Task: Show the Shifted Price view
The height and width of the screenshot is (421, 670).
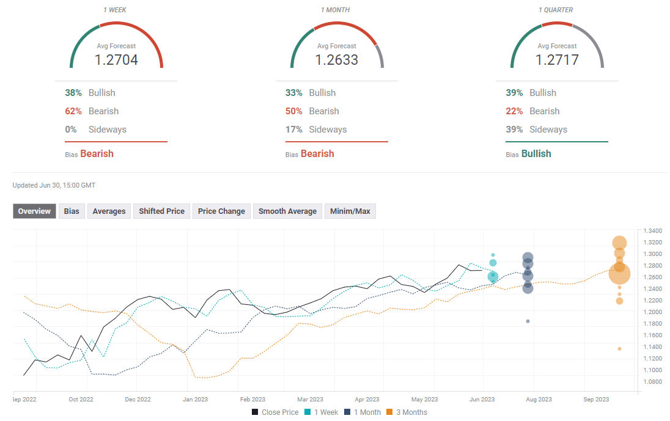Action: (161, 211)
